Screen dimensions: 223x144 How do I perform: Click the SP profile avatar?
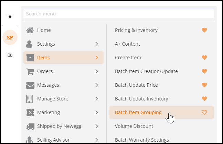(x=10, y=37)
